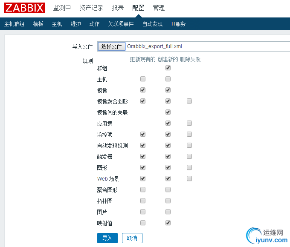Open the 报表 menu
The image size is (290, 247).
click(118, 8)
